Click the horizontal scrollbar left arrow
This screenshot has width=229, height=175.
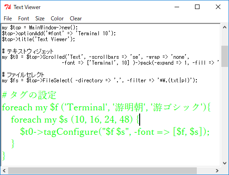pos(4,170)
